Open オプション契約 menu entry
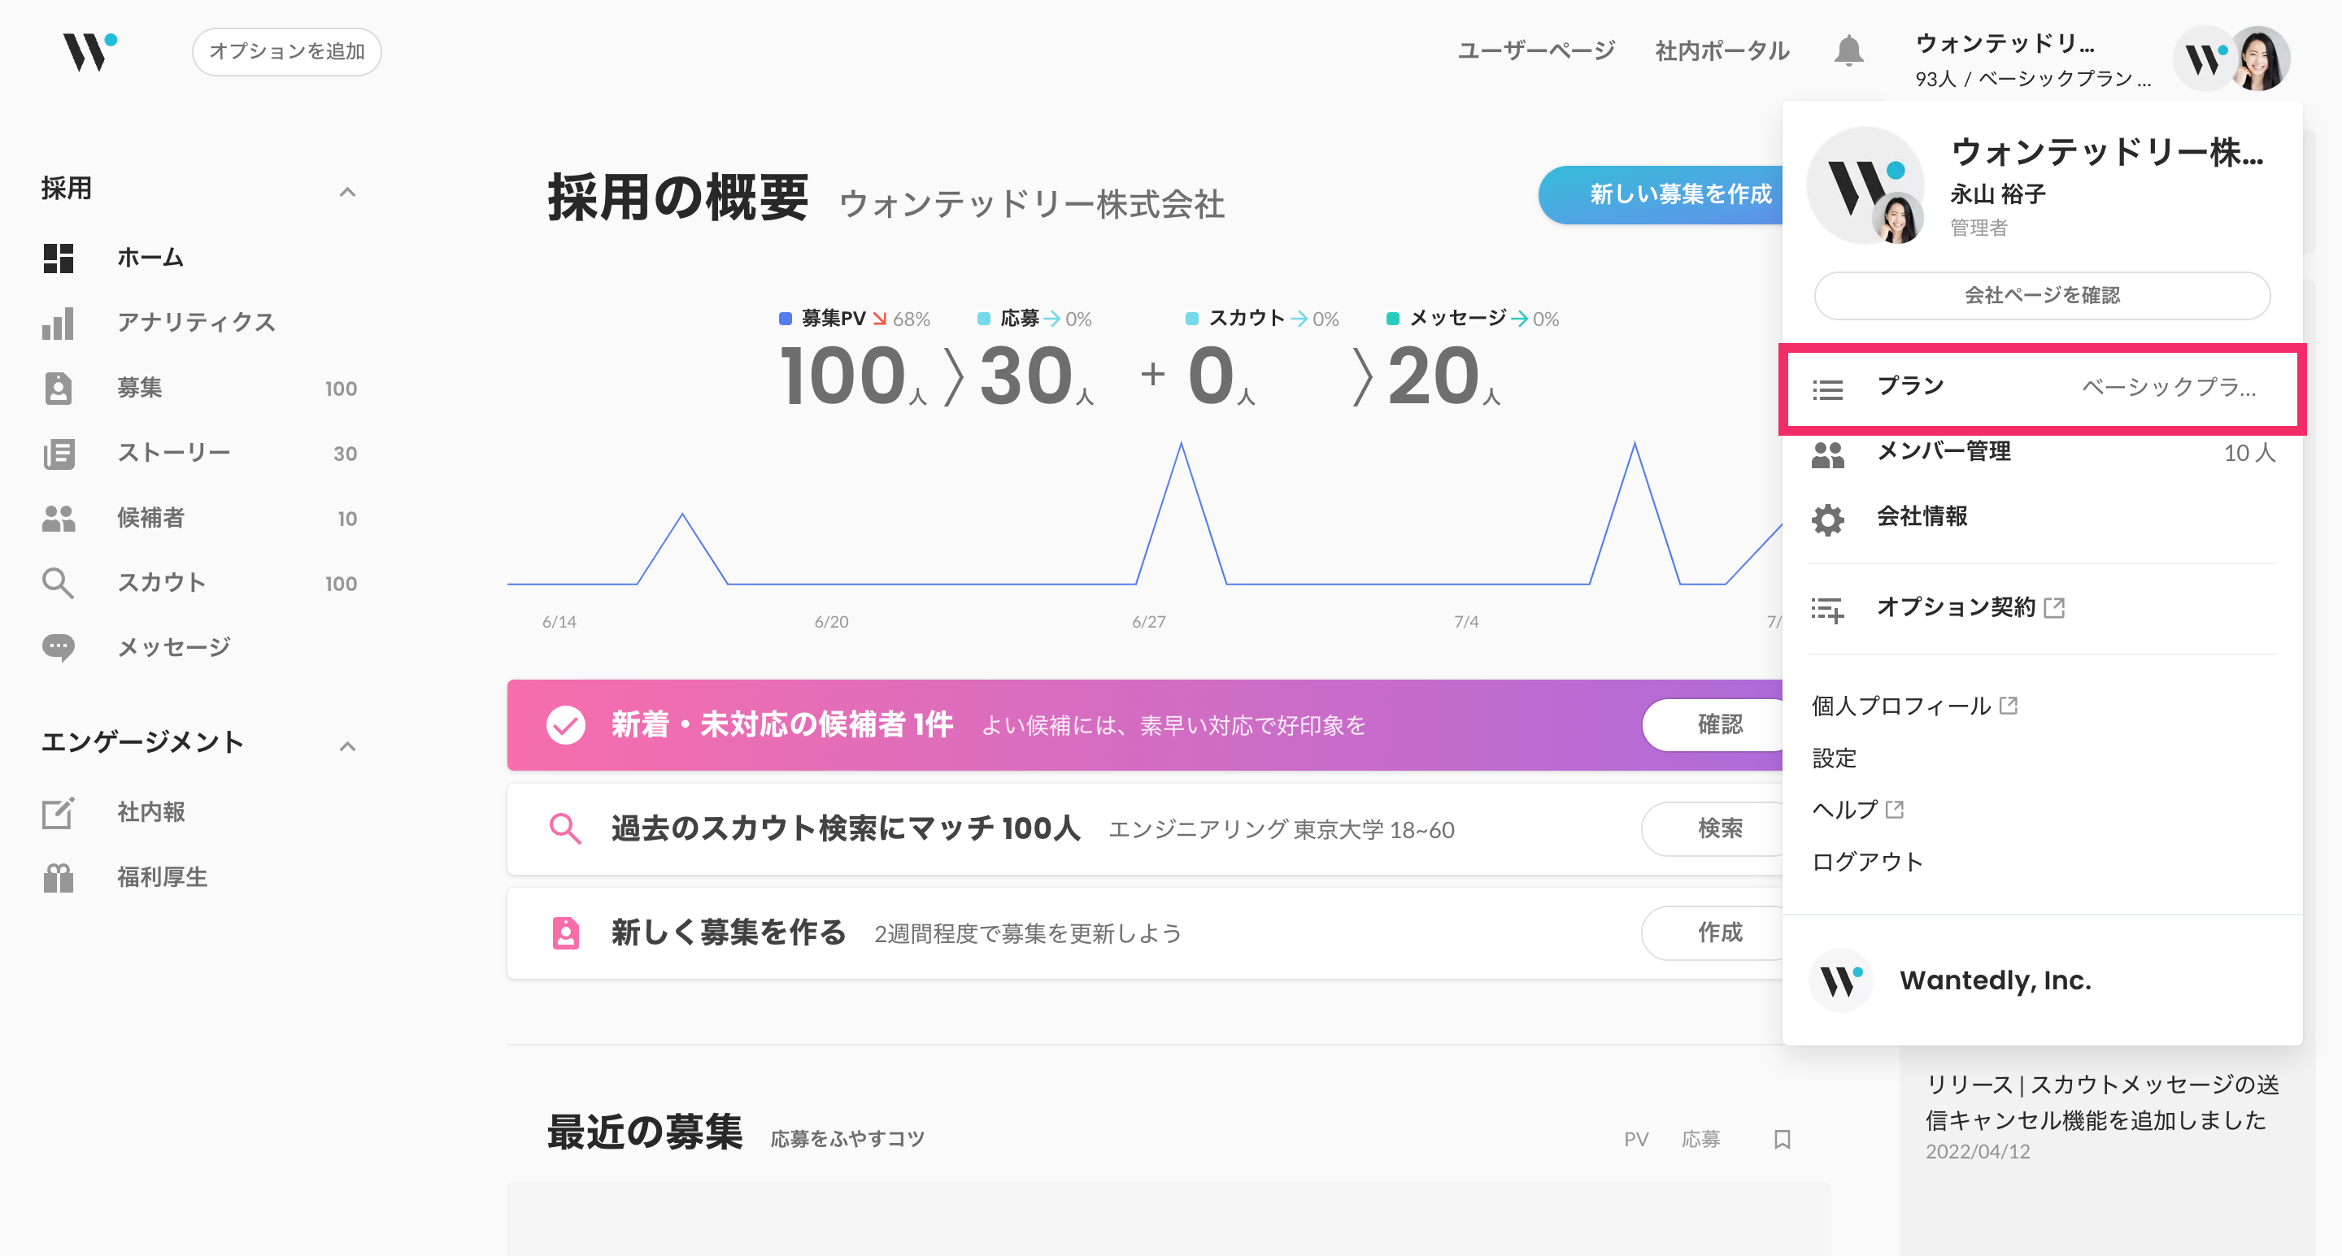Image resolution: width=2342 pixels, height=1256 pixels. (x=2042, y=608)
